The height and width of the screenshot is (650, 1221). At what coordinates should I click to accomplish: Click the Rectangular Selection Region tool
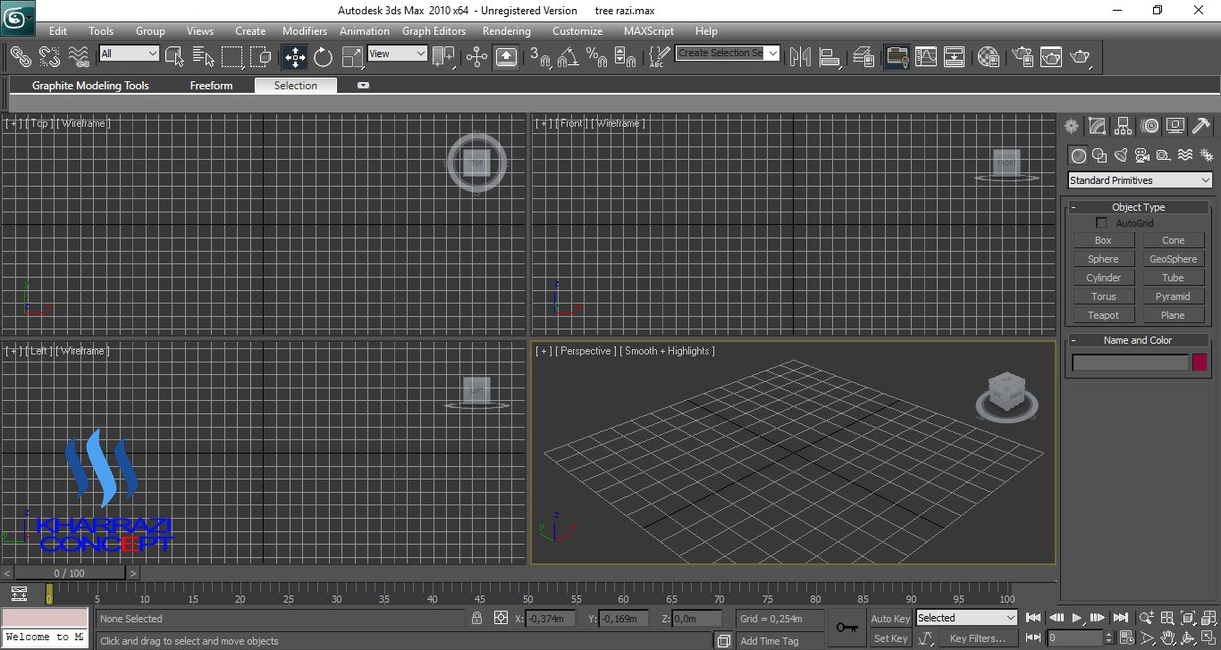tap(232, 57)
